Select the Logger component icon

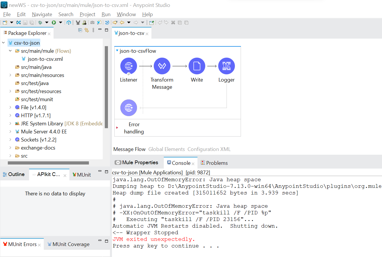(227, 66)
